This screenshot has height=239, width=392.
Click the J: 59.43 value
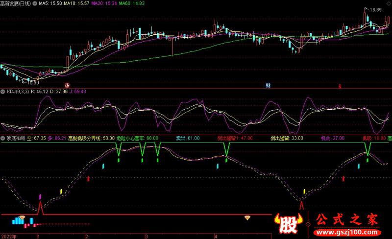78,92
